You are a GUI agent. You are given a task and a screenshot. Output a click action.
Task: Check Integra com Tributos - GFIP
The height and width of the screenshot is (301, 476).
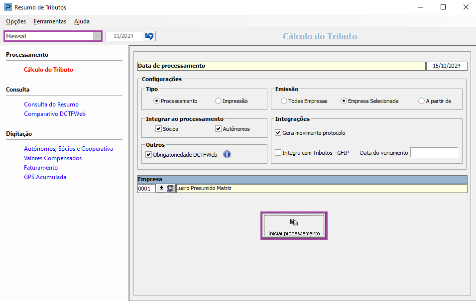click(x=278, y=153)
